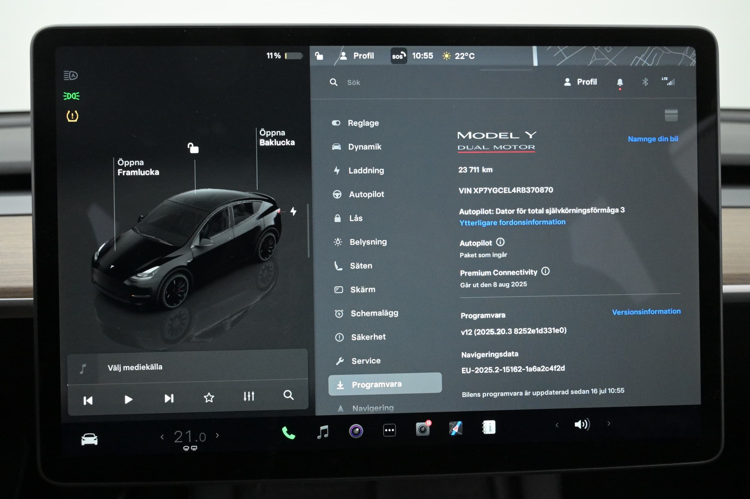Skip to previous track
This screenshot has height=499, width=750.
[88, 400]
